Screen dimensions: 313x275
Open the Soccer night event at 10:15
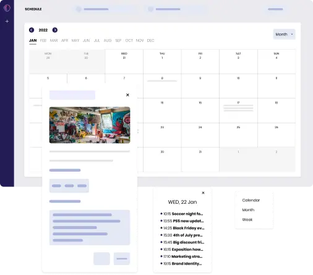pos(182,214)
